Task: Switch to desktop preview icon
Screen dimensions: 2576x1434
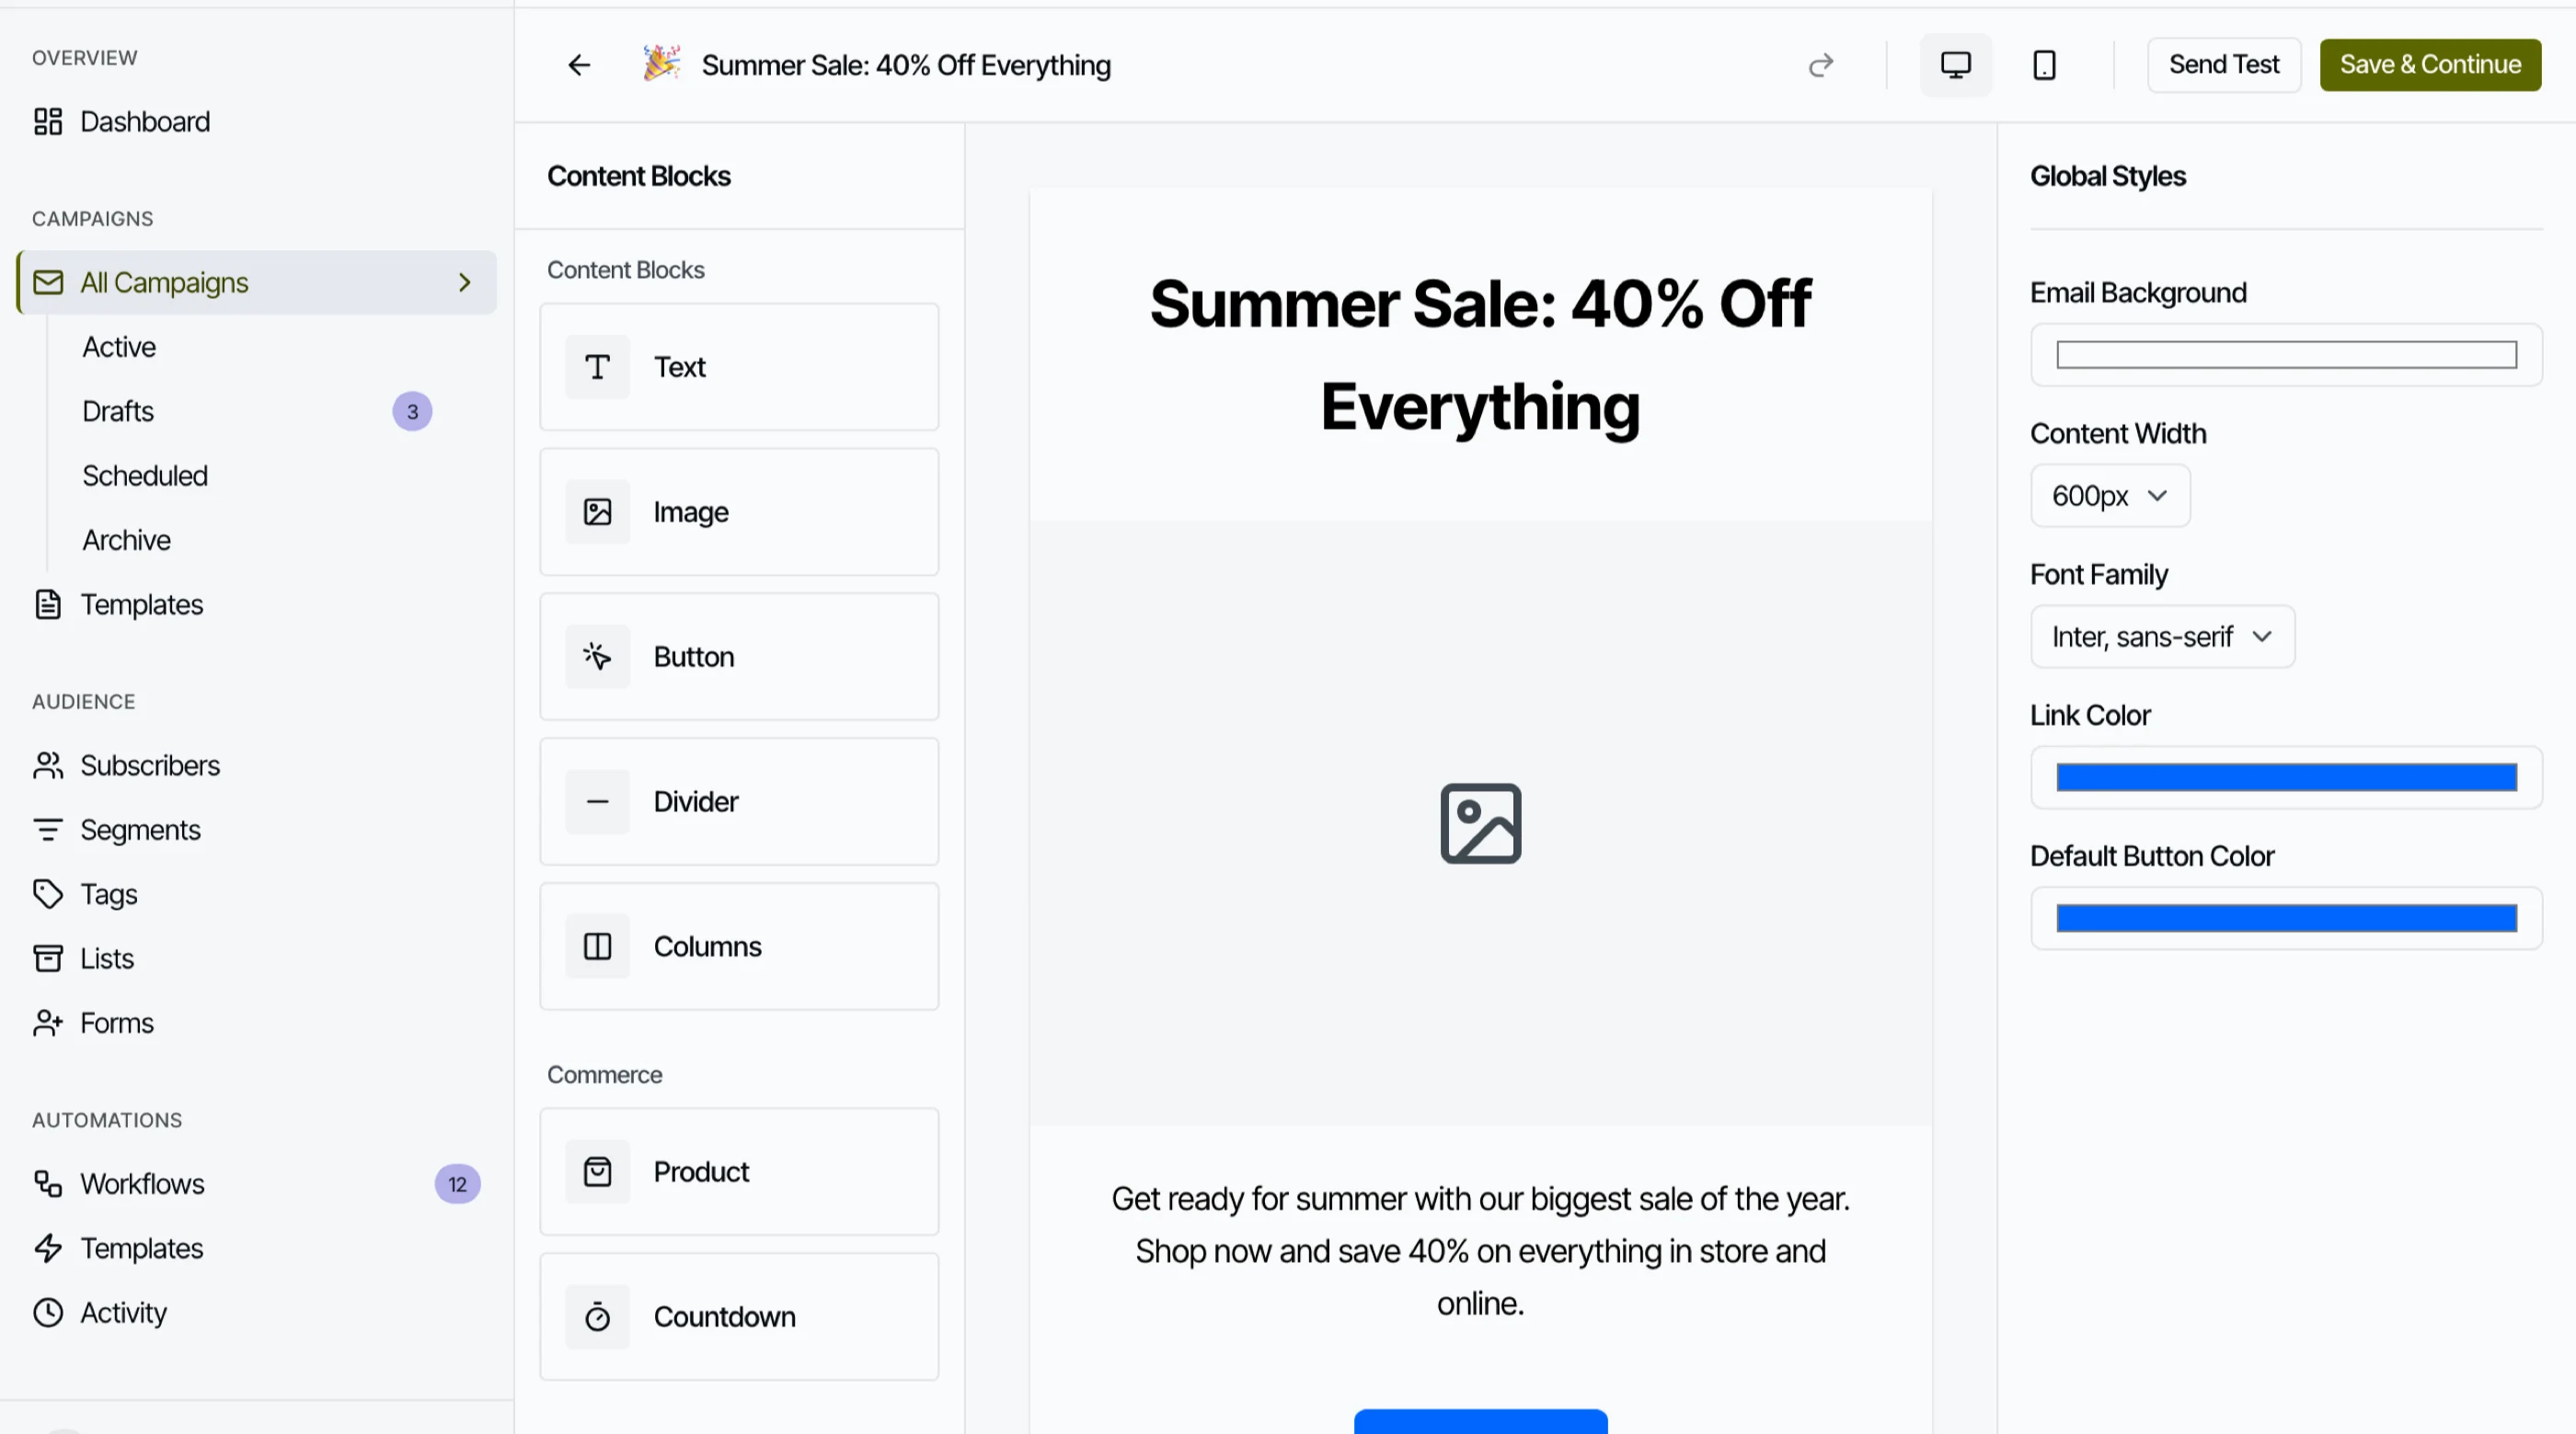Action: (1956, 65)
